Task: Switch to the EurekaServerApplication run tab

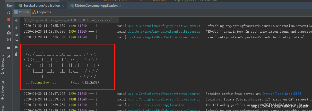Action: coord(42,5)
